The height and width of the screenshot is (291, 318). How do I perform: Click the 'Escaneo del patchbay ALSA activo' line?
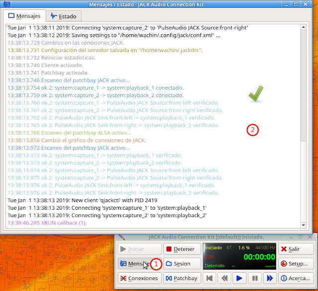click(x=70, y=133)
